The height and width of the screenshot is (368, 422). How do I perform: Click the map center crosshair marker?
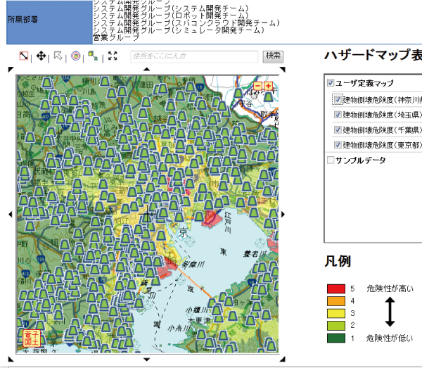coord(147,215)
